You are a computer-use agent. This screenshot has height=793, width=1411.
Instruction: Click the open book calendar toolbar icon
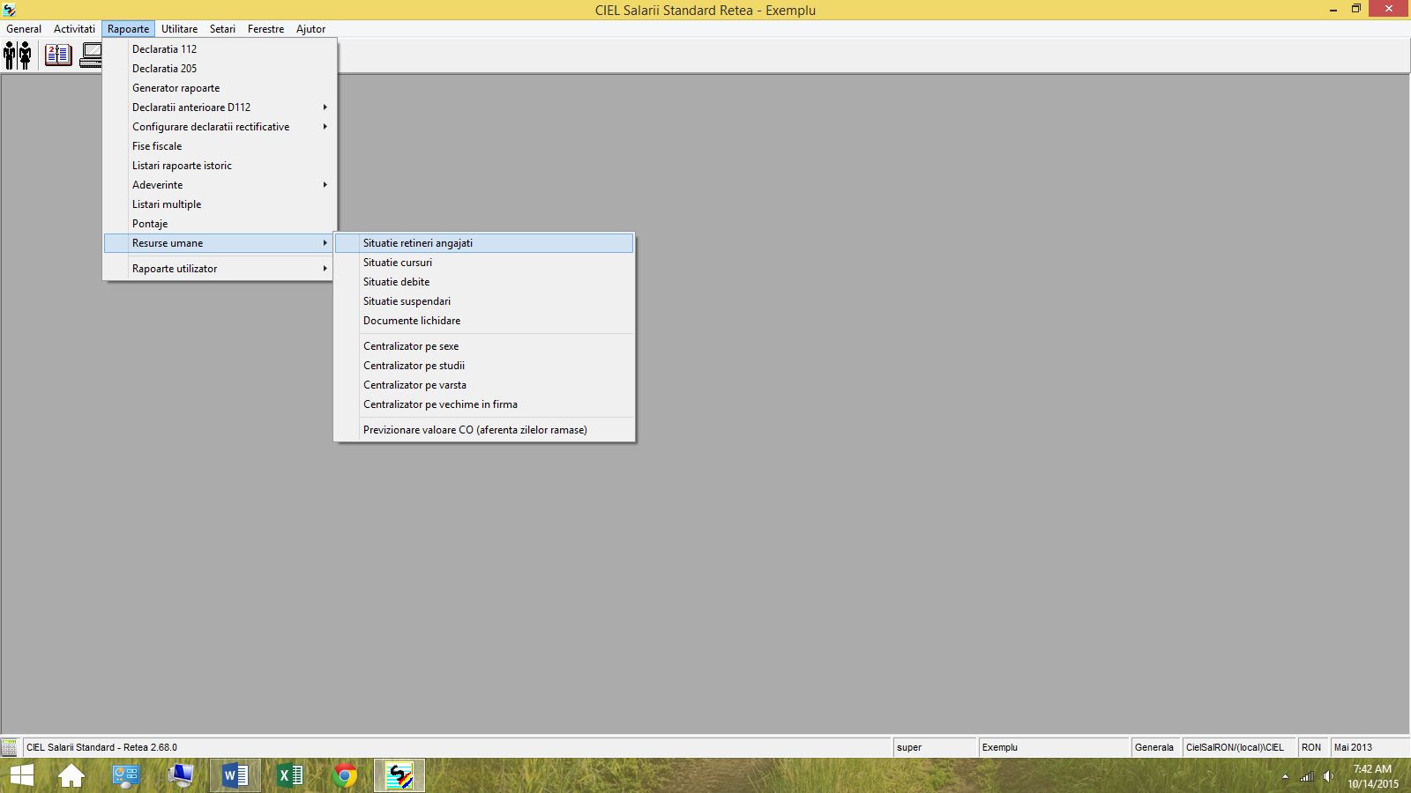[x=58, y=56]
